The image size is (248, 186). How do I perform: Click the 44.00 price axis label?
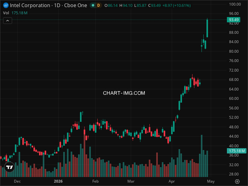point(234,136)
